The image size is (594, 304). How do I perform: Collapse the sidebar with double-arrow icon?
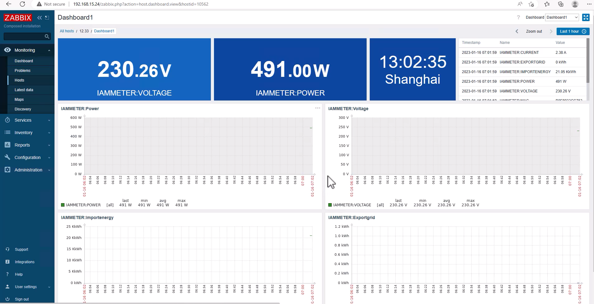click(40, 18)
